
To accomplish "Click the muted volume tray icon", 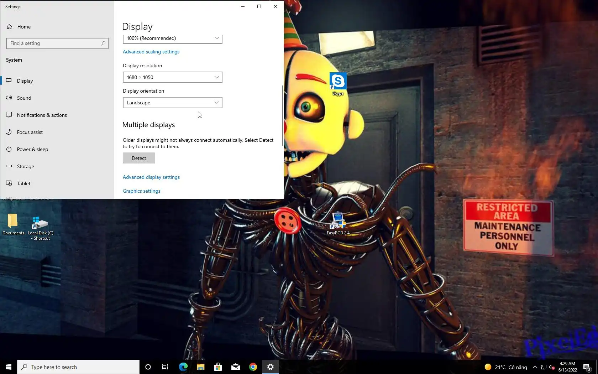I will (552, 367).
